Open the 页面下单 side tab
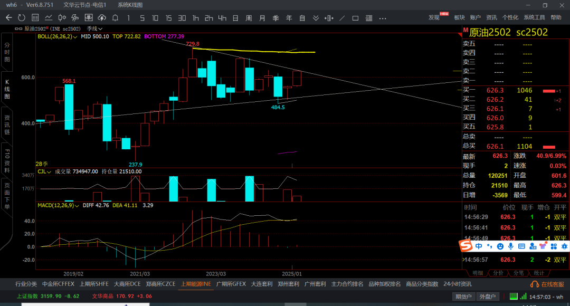The height and width of the screenshot is (306, 570). 7,196
